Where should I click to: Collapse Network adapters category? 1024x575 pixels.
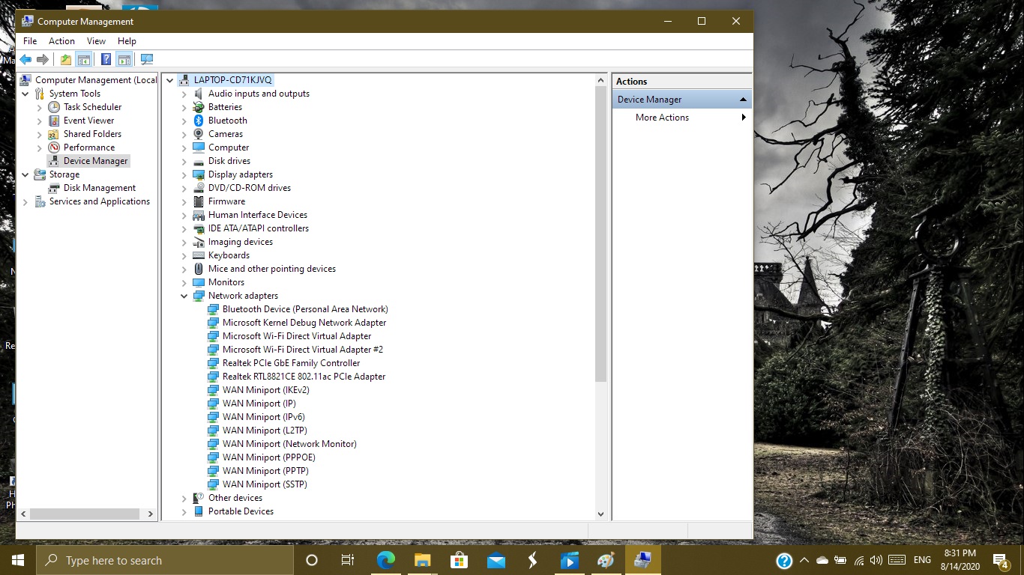tap(184, 296)
